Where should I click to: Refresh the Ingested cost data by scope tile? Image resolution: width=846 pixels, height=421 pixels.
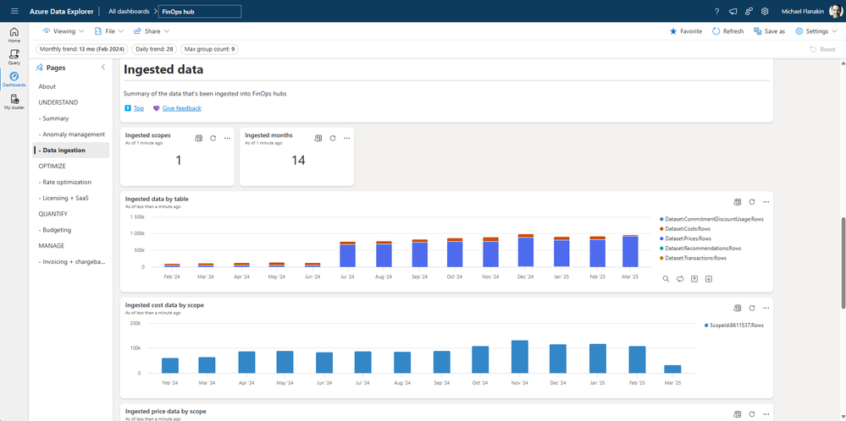751,308
